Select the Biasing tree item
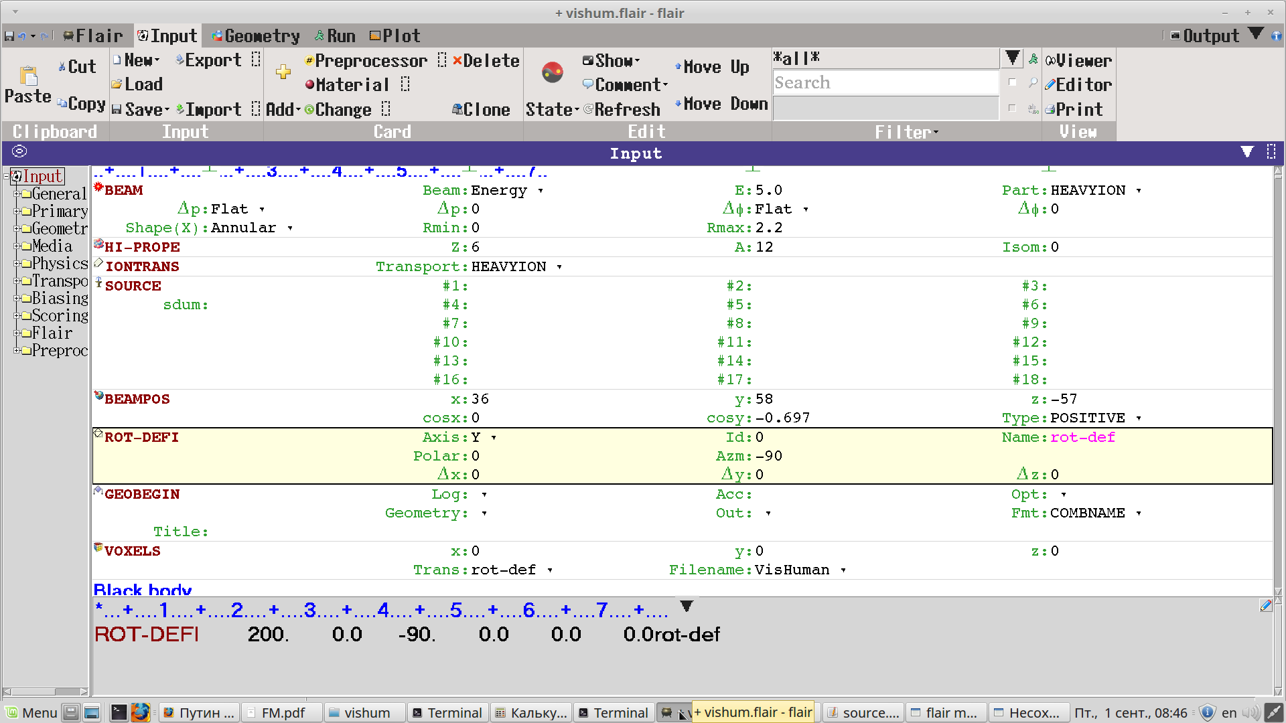Screen dimensions: 1286x723 pyautogui.click(x=60, y=299)
